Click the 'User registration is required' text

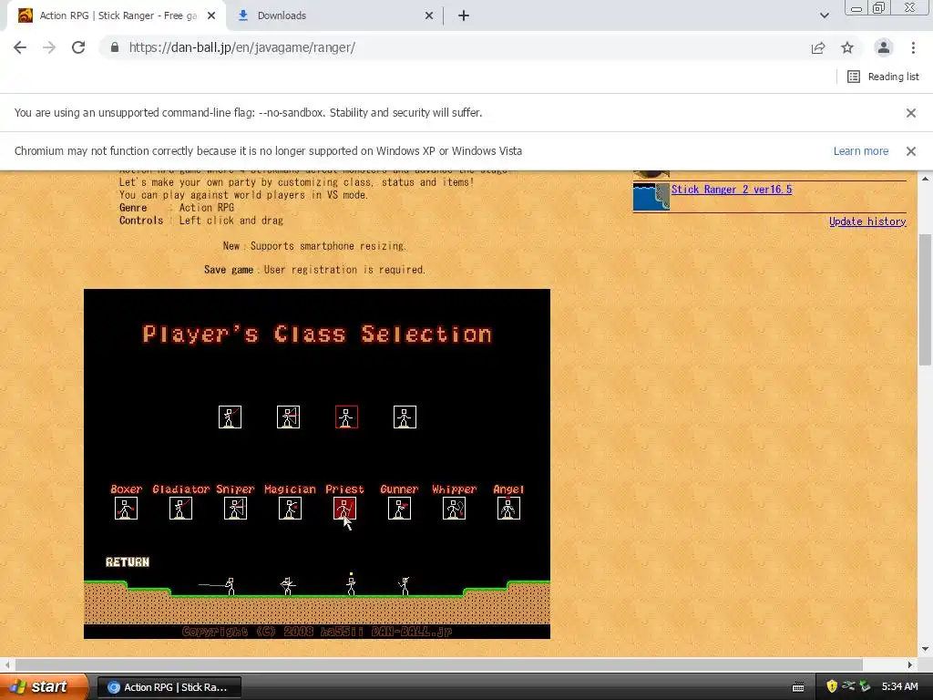(344, 270)
